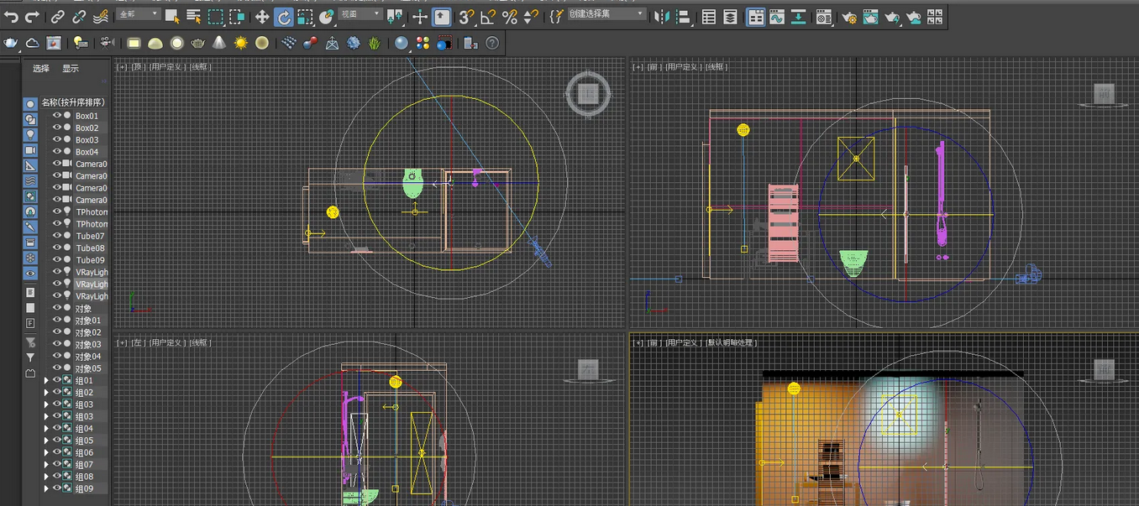Expand the 组09 group node

point(46,488)
